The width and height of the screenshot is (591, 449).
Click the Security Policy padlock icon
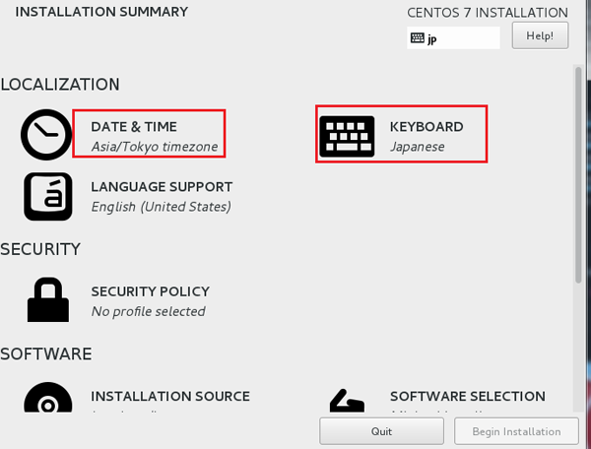(x=48, y=300)
